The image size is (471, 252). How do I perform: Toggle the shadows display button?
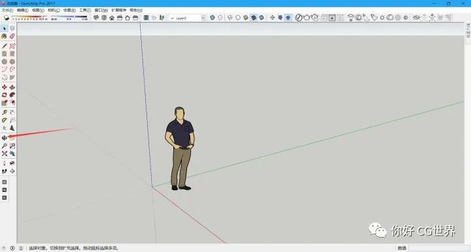pos(7,18)
